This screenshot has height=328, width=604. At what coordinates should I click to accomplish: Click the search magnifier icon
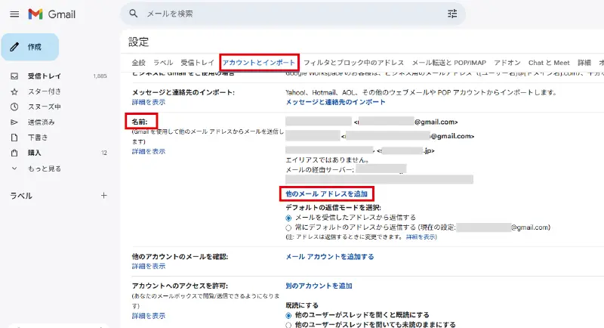(x=134, y=14)
